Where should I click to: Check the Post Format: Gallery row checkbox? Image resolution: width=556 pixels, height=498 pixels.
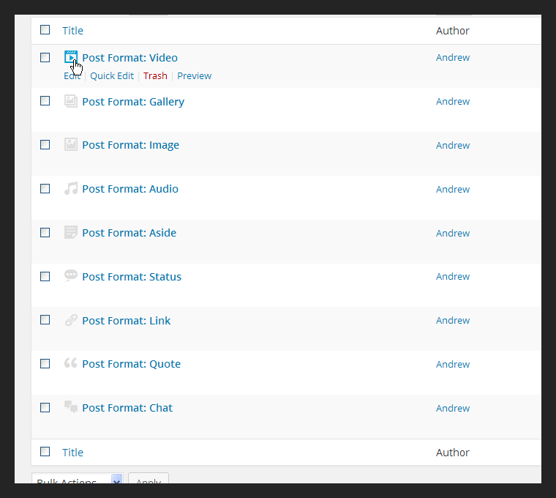pyautogui.click(x=45, y=101)
